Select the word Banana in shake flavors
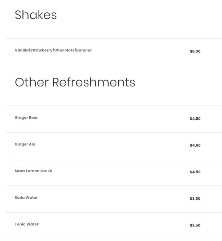The image size is (222, 241). click(84, 50)
